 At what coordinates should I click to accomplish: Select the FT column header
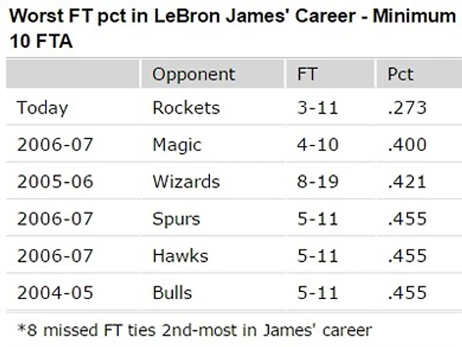(307, 74)
